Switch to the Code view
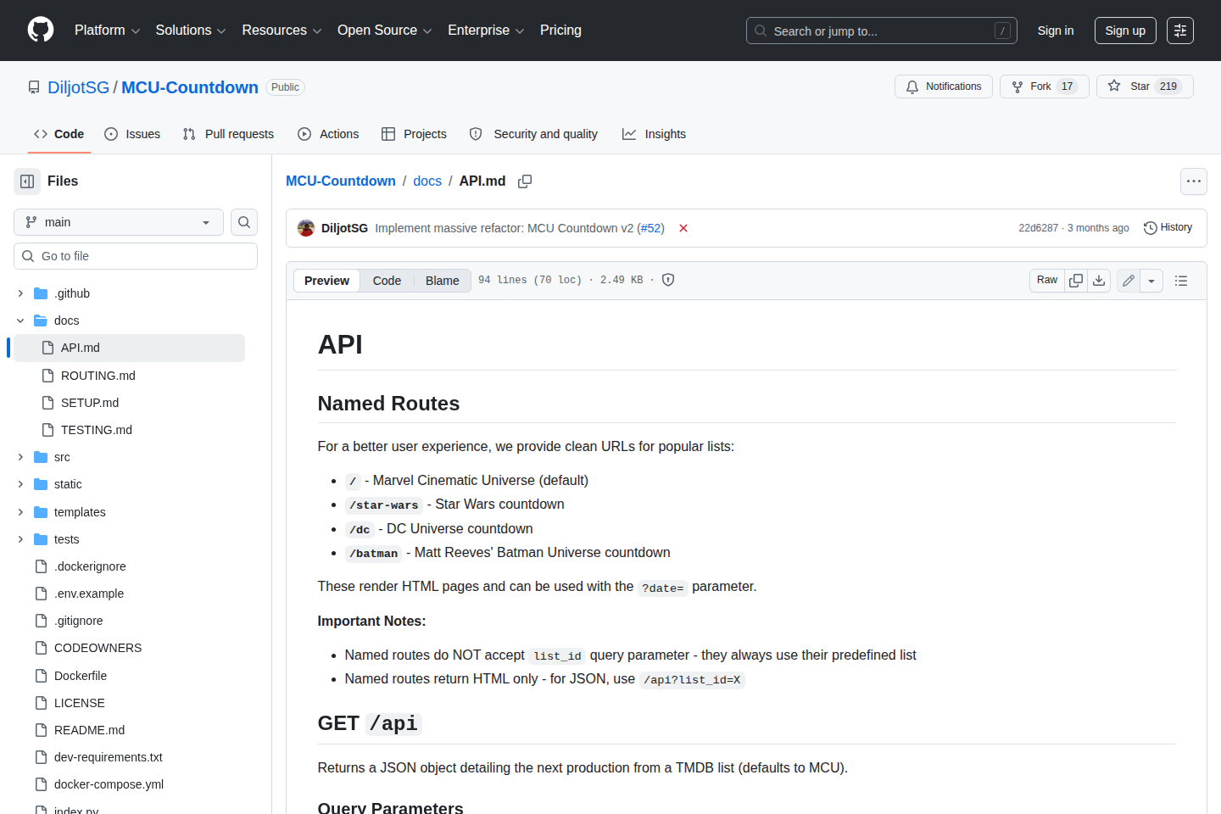The height and width of the screenshot is (814, 1221). pos(387,281)
